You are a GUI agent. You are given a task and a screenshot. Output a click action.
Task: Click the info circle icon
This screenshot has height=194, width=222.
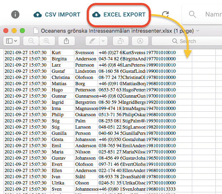tap(15, 14)
